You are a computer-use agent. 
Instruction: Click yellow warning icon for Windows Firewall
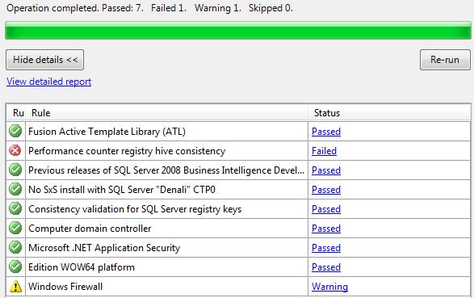click(x=15, y=286)
